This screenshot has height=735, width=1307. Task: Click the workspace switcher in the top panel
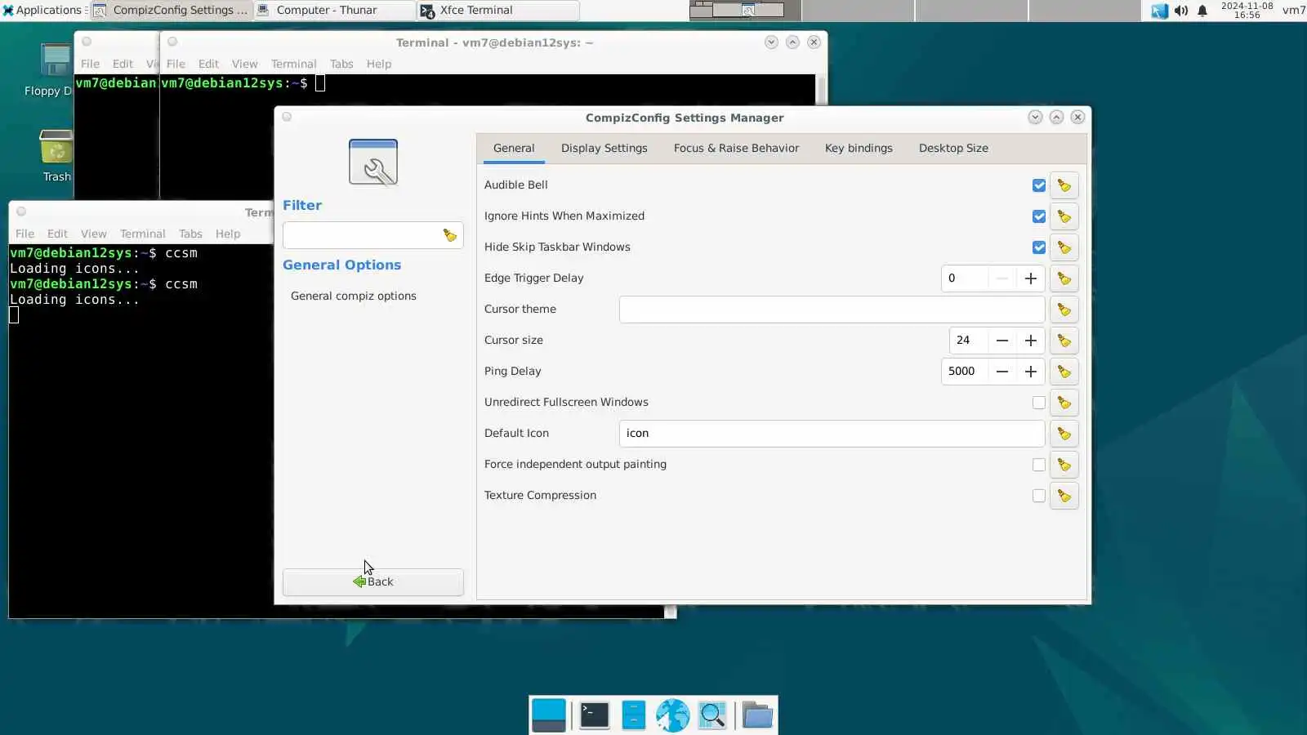coord(914,11)
